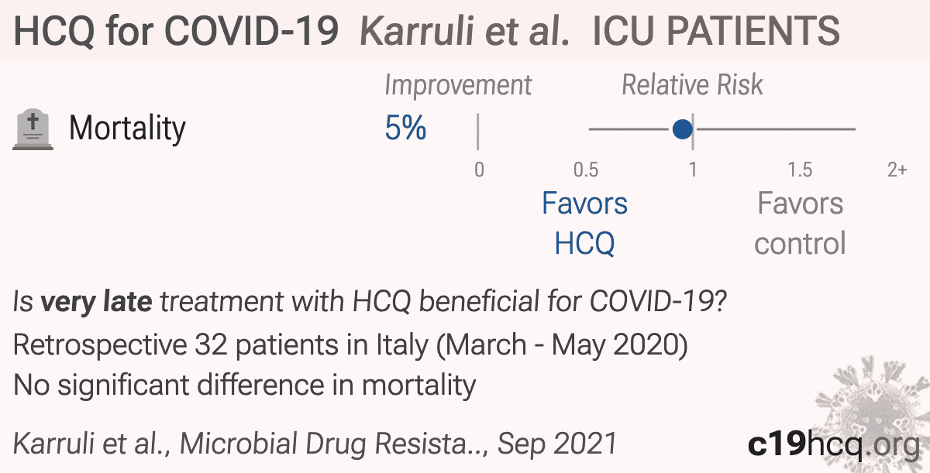Screen dimensions: 930x473
Task: Click the Favors control label
Action: [x=800, y=224]
